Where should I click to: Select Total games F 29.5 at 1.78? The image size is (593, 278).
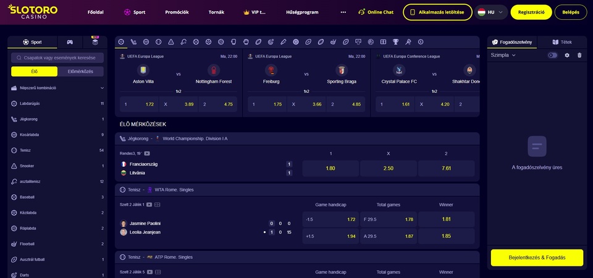[389, 219]
